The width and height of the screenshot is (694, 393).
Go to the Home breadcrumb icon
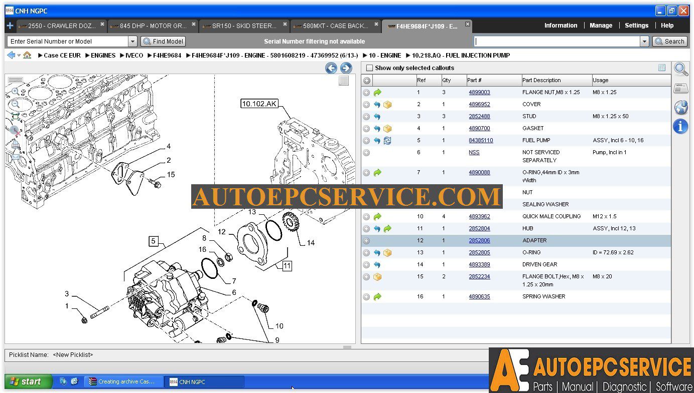coord(27,56)
